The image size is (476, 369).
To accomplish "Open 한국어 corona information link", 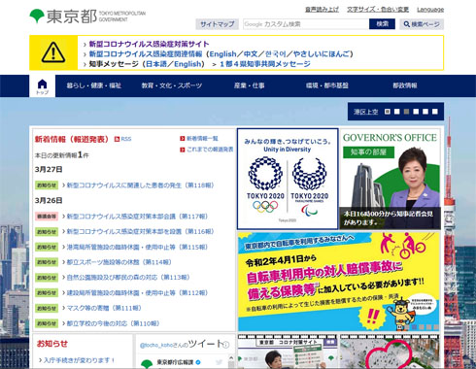I will 276,54.
